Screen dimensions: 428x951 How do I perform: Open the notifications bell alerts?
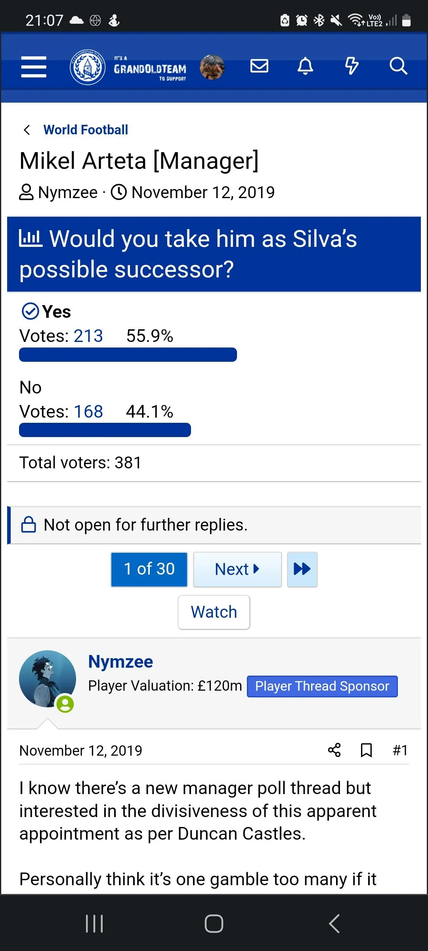click(x=305, y=66)
